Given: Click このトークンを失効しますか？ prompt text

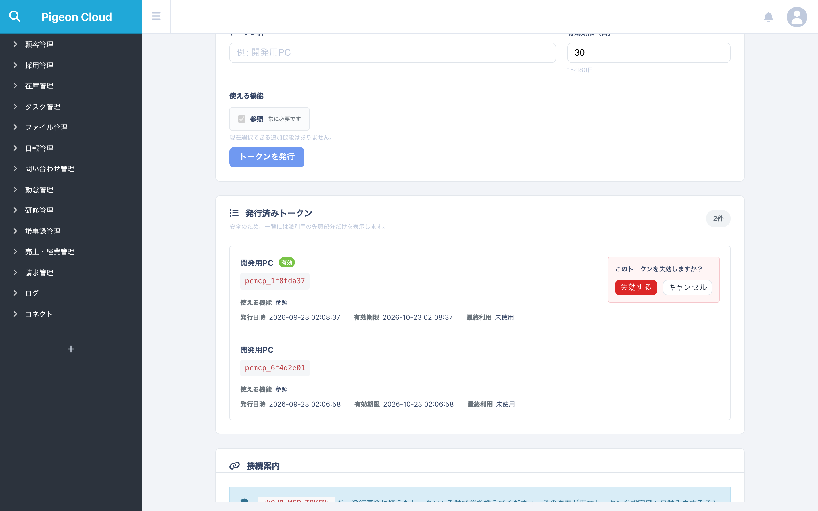Looking at the screenshot, I should point(659,269).
